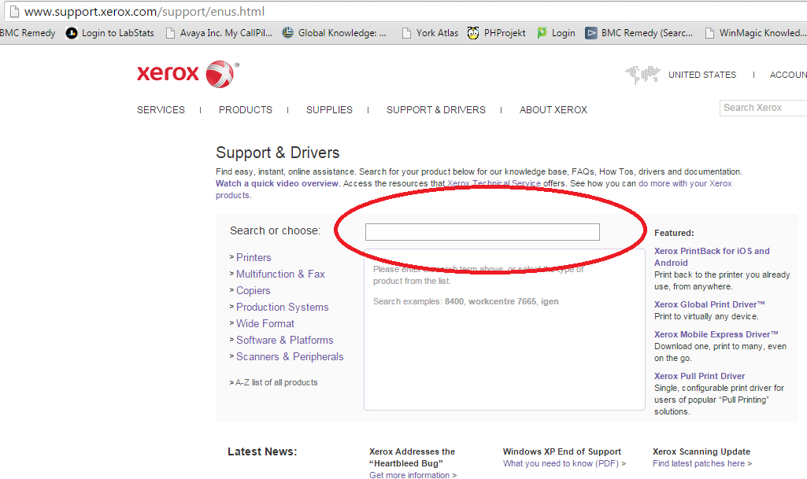Expand the Multifunction & Fax category

click(280, 274)
